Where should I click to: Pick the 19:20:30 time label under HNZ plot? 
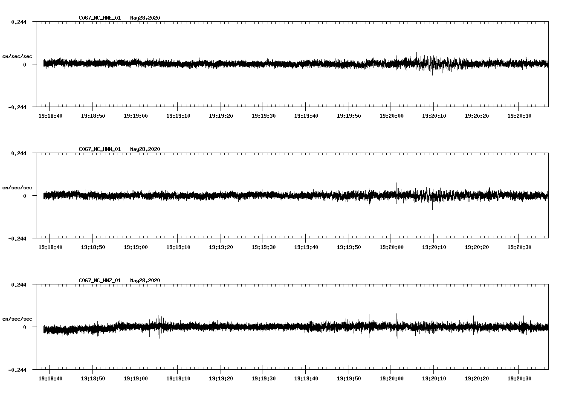(x=519, y=379)
